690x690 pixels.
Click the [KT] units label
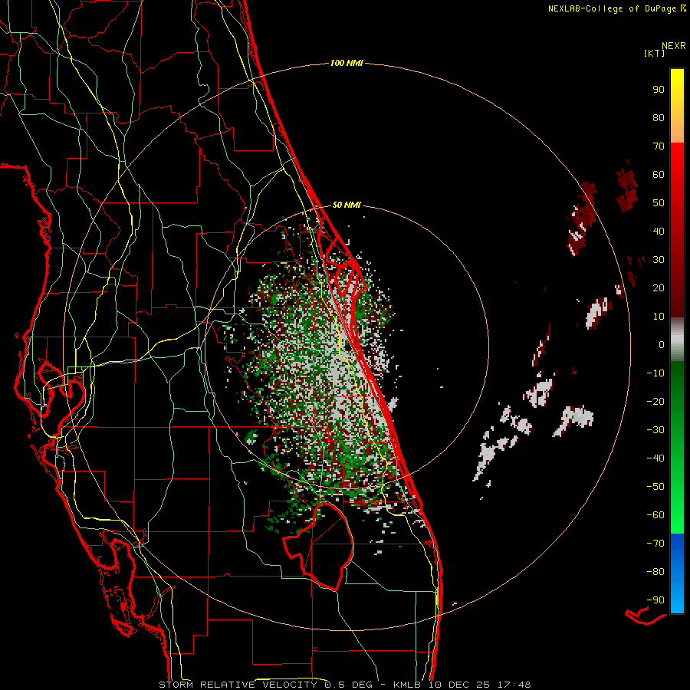click(655, 53)
